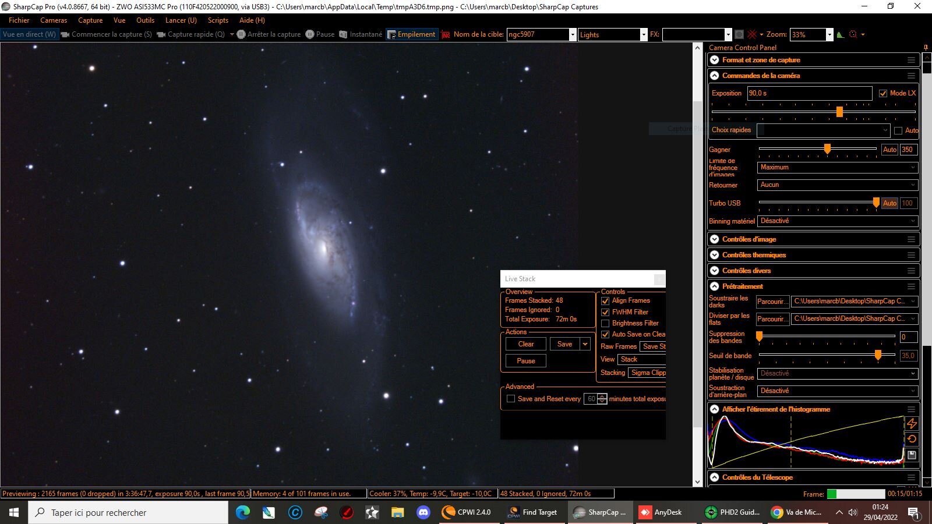
Task: Open the Capture menu
Action: [x=90, y=20]
